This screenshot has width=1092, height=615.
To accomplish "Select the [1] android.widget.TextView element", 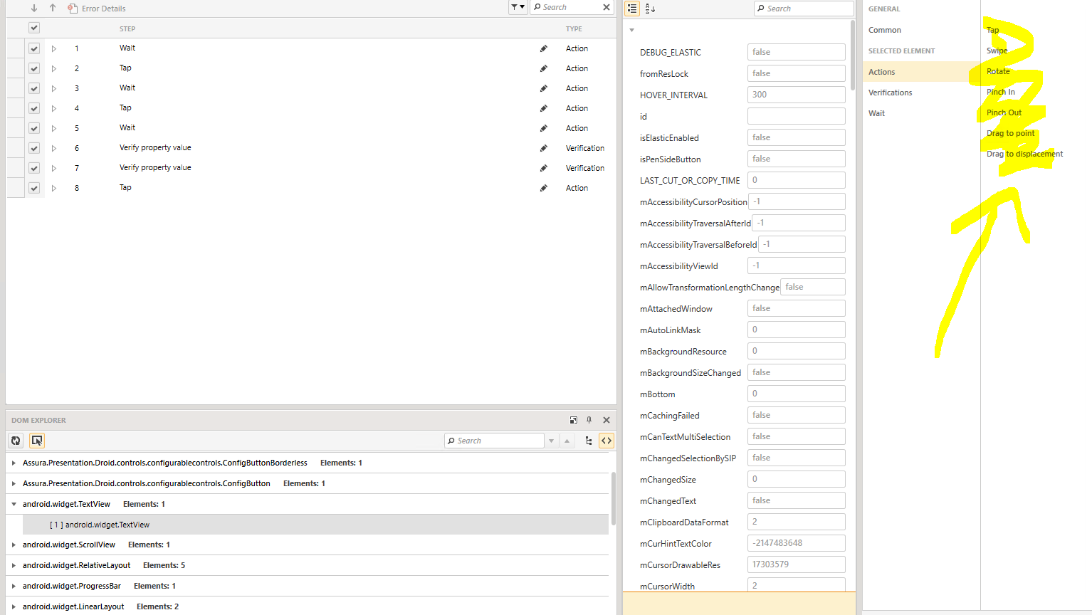I will click(x=100, y=525).
